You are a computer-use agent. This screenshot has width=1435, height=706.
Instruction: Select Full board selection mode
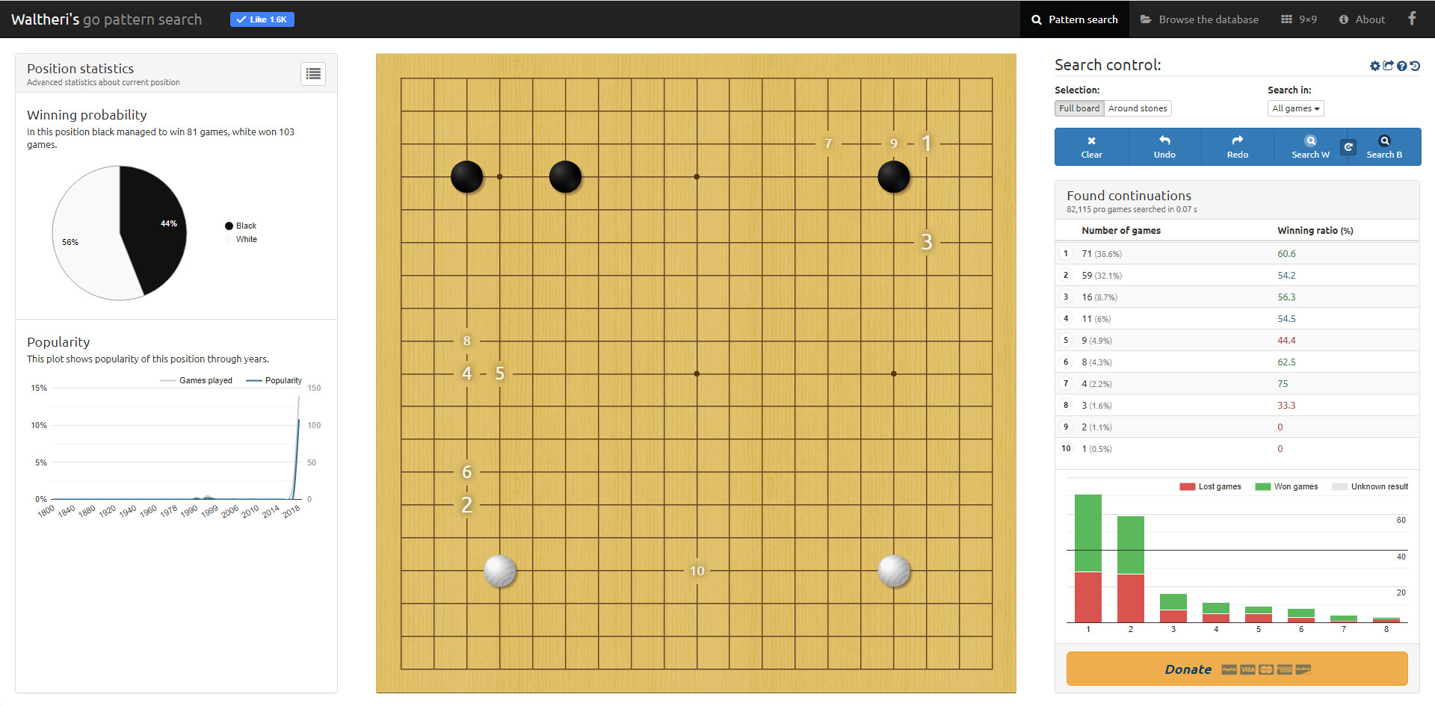[x=1079, y=108]
